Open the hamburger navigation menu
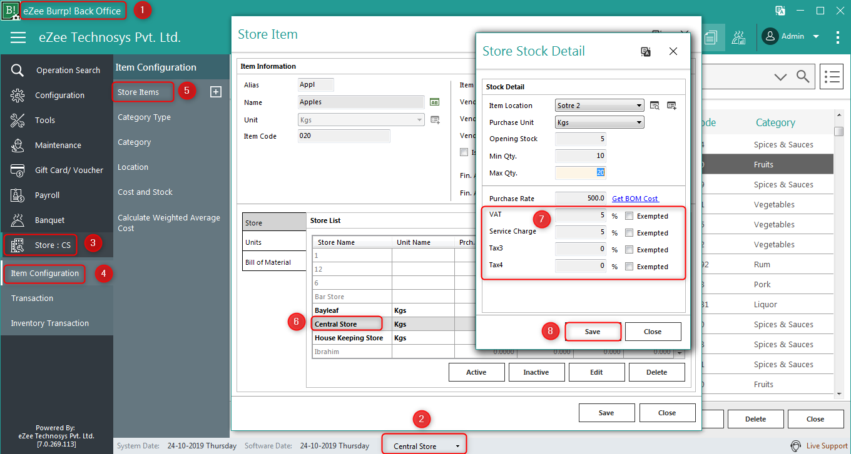Image resolution: width=851 pixels, height=454 pixels. point(18,38)
